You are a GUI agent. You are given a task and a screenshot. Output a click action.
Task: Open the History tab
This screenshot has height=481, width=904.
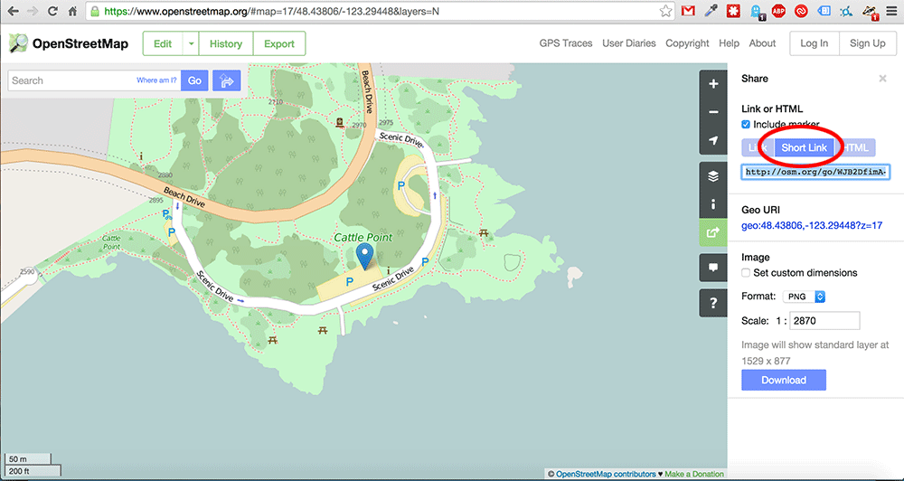(225, 43)
